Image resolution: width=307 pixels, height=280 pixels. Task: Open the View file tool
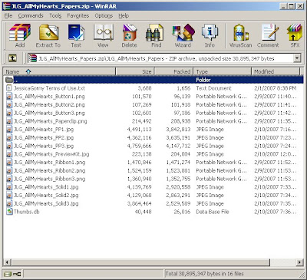(x=103, y=35)
